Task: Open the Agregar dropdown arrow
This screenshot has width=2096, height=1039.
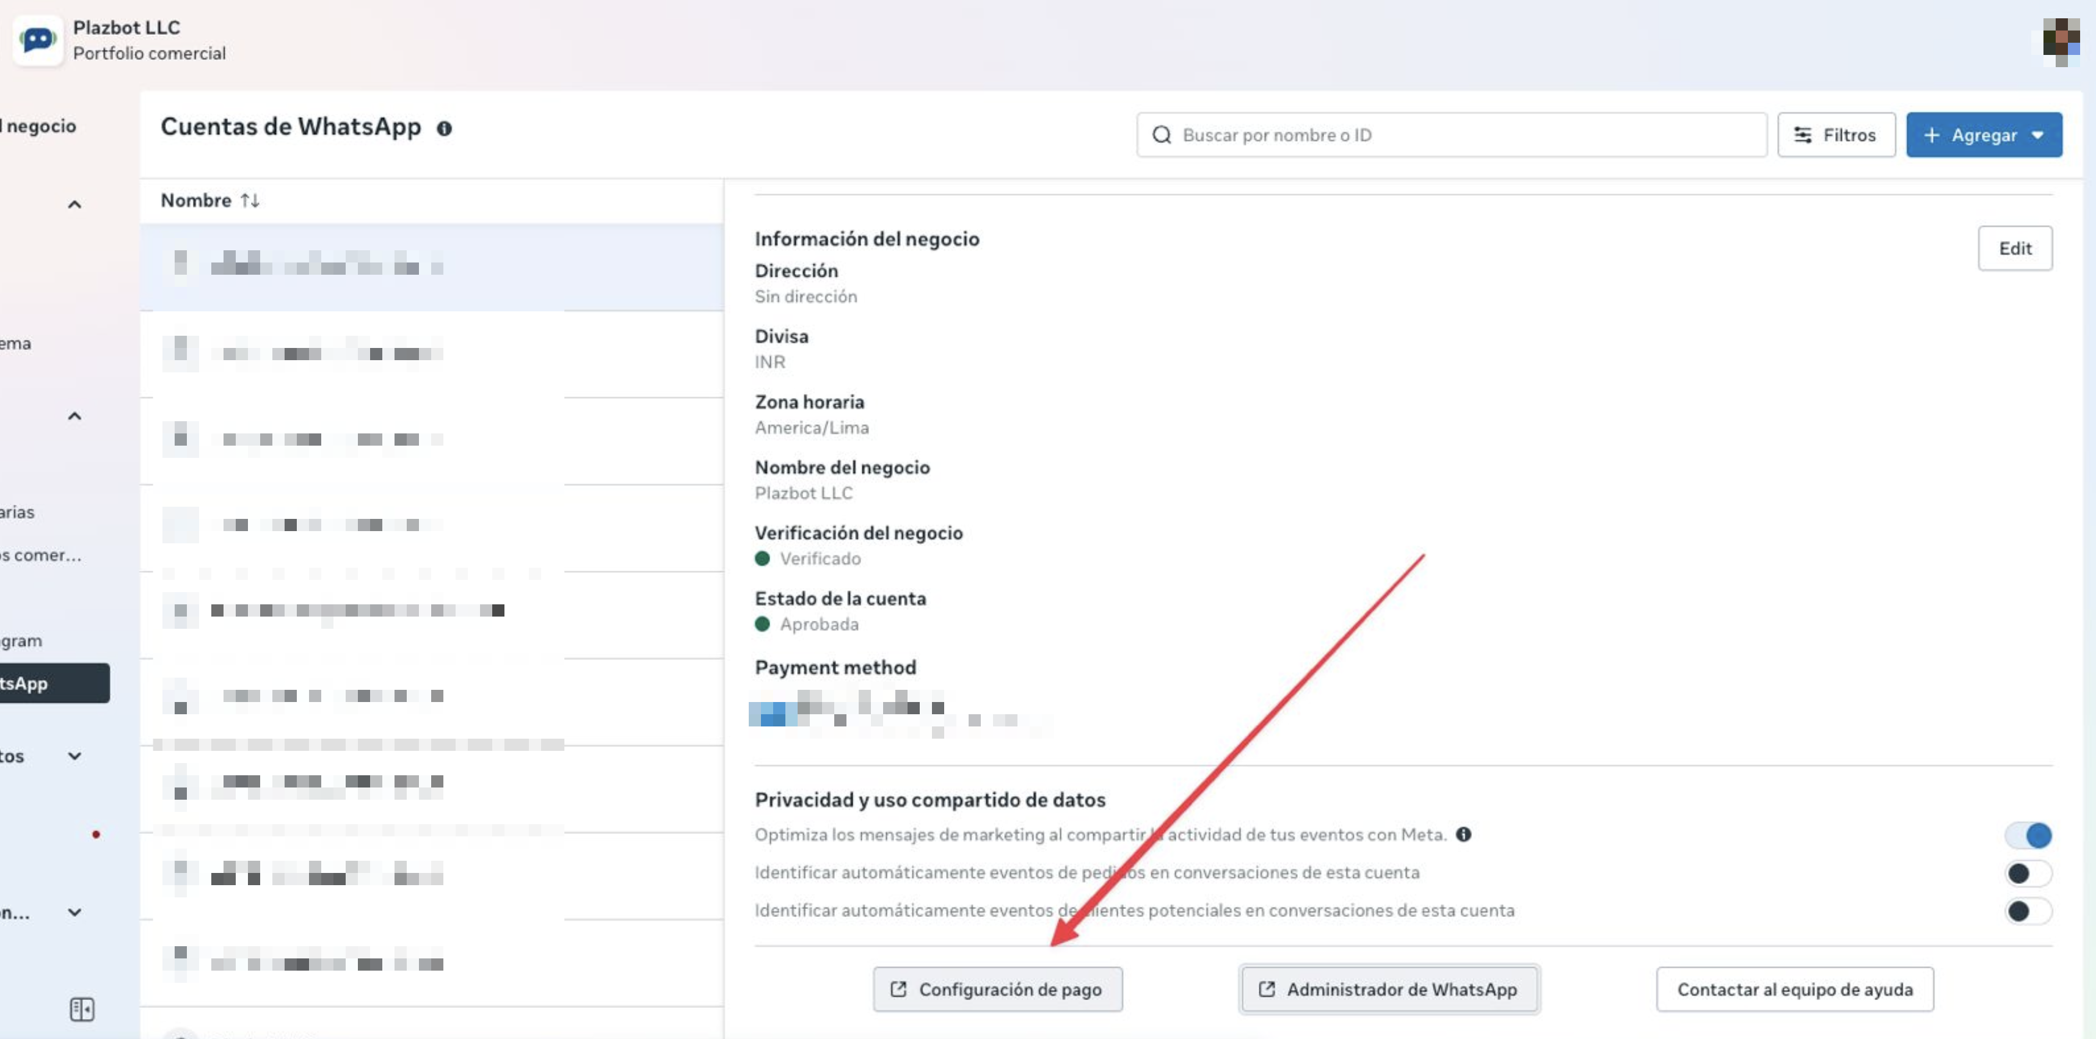Action: 2037,135
